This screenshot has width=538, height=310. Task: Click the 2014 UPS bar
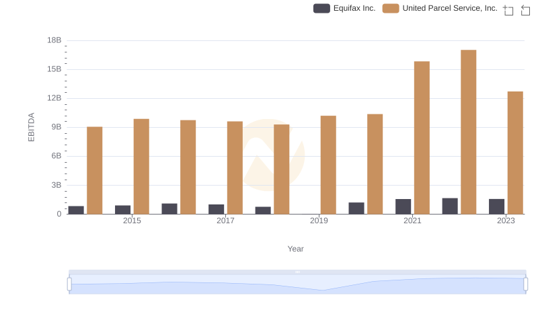click(95, 170)
